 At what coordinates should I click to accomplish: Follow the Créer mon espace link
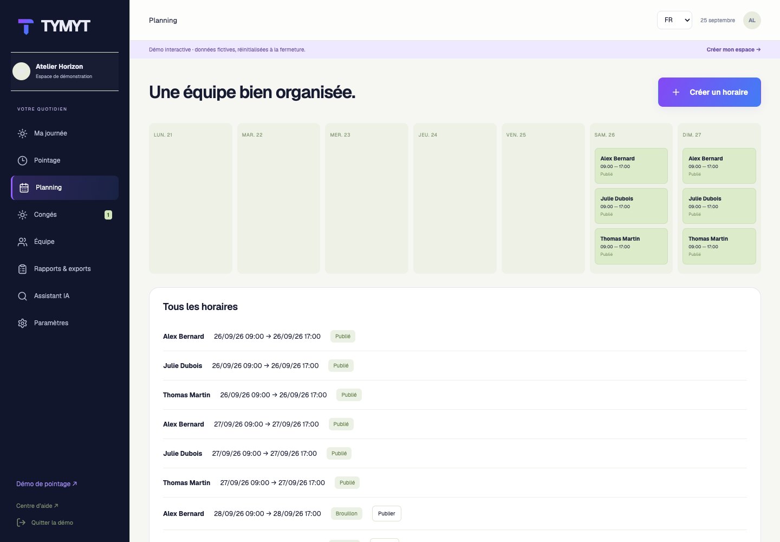click(x=733, y=49)
